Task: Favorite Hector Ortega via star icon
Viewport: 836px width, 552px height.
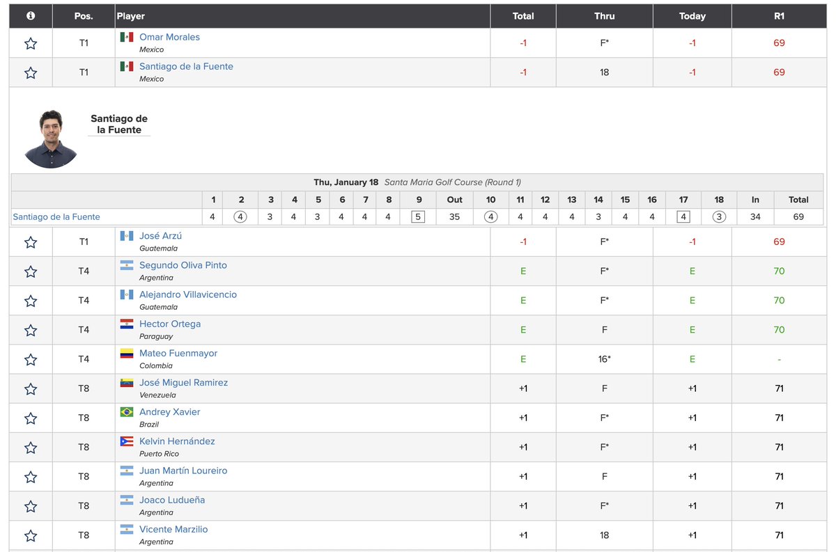Action: point(31,330)
